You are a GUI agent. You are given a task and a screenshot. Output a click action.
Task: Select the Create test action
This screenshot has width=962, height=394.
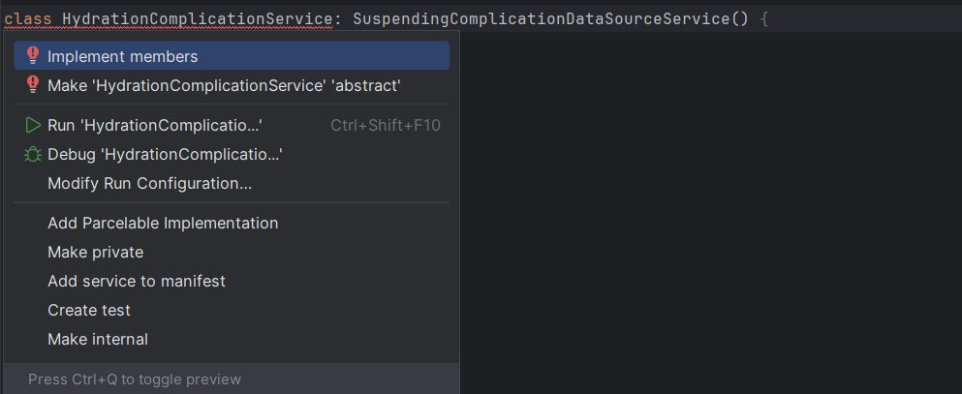pos(232,310)
